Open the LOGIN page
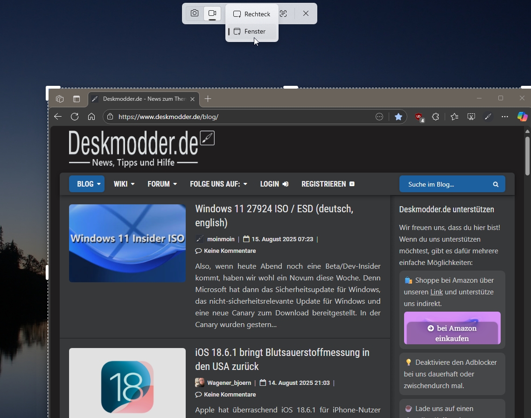Screen dimensions: 531x418 pyautogui.click(x=274, y=184)
